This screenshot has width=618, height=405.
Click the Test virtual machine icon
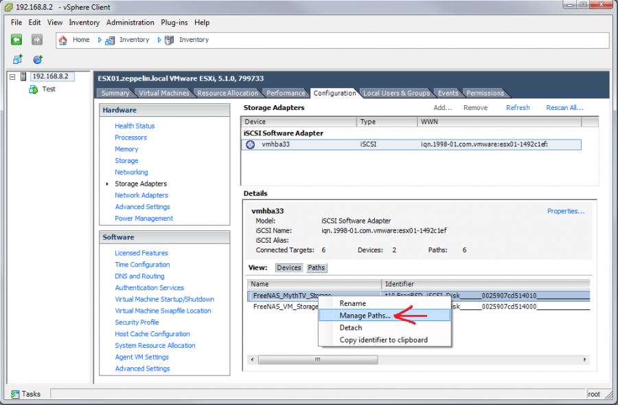[34, 89]
